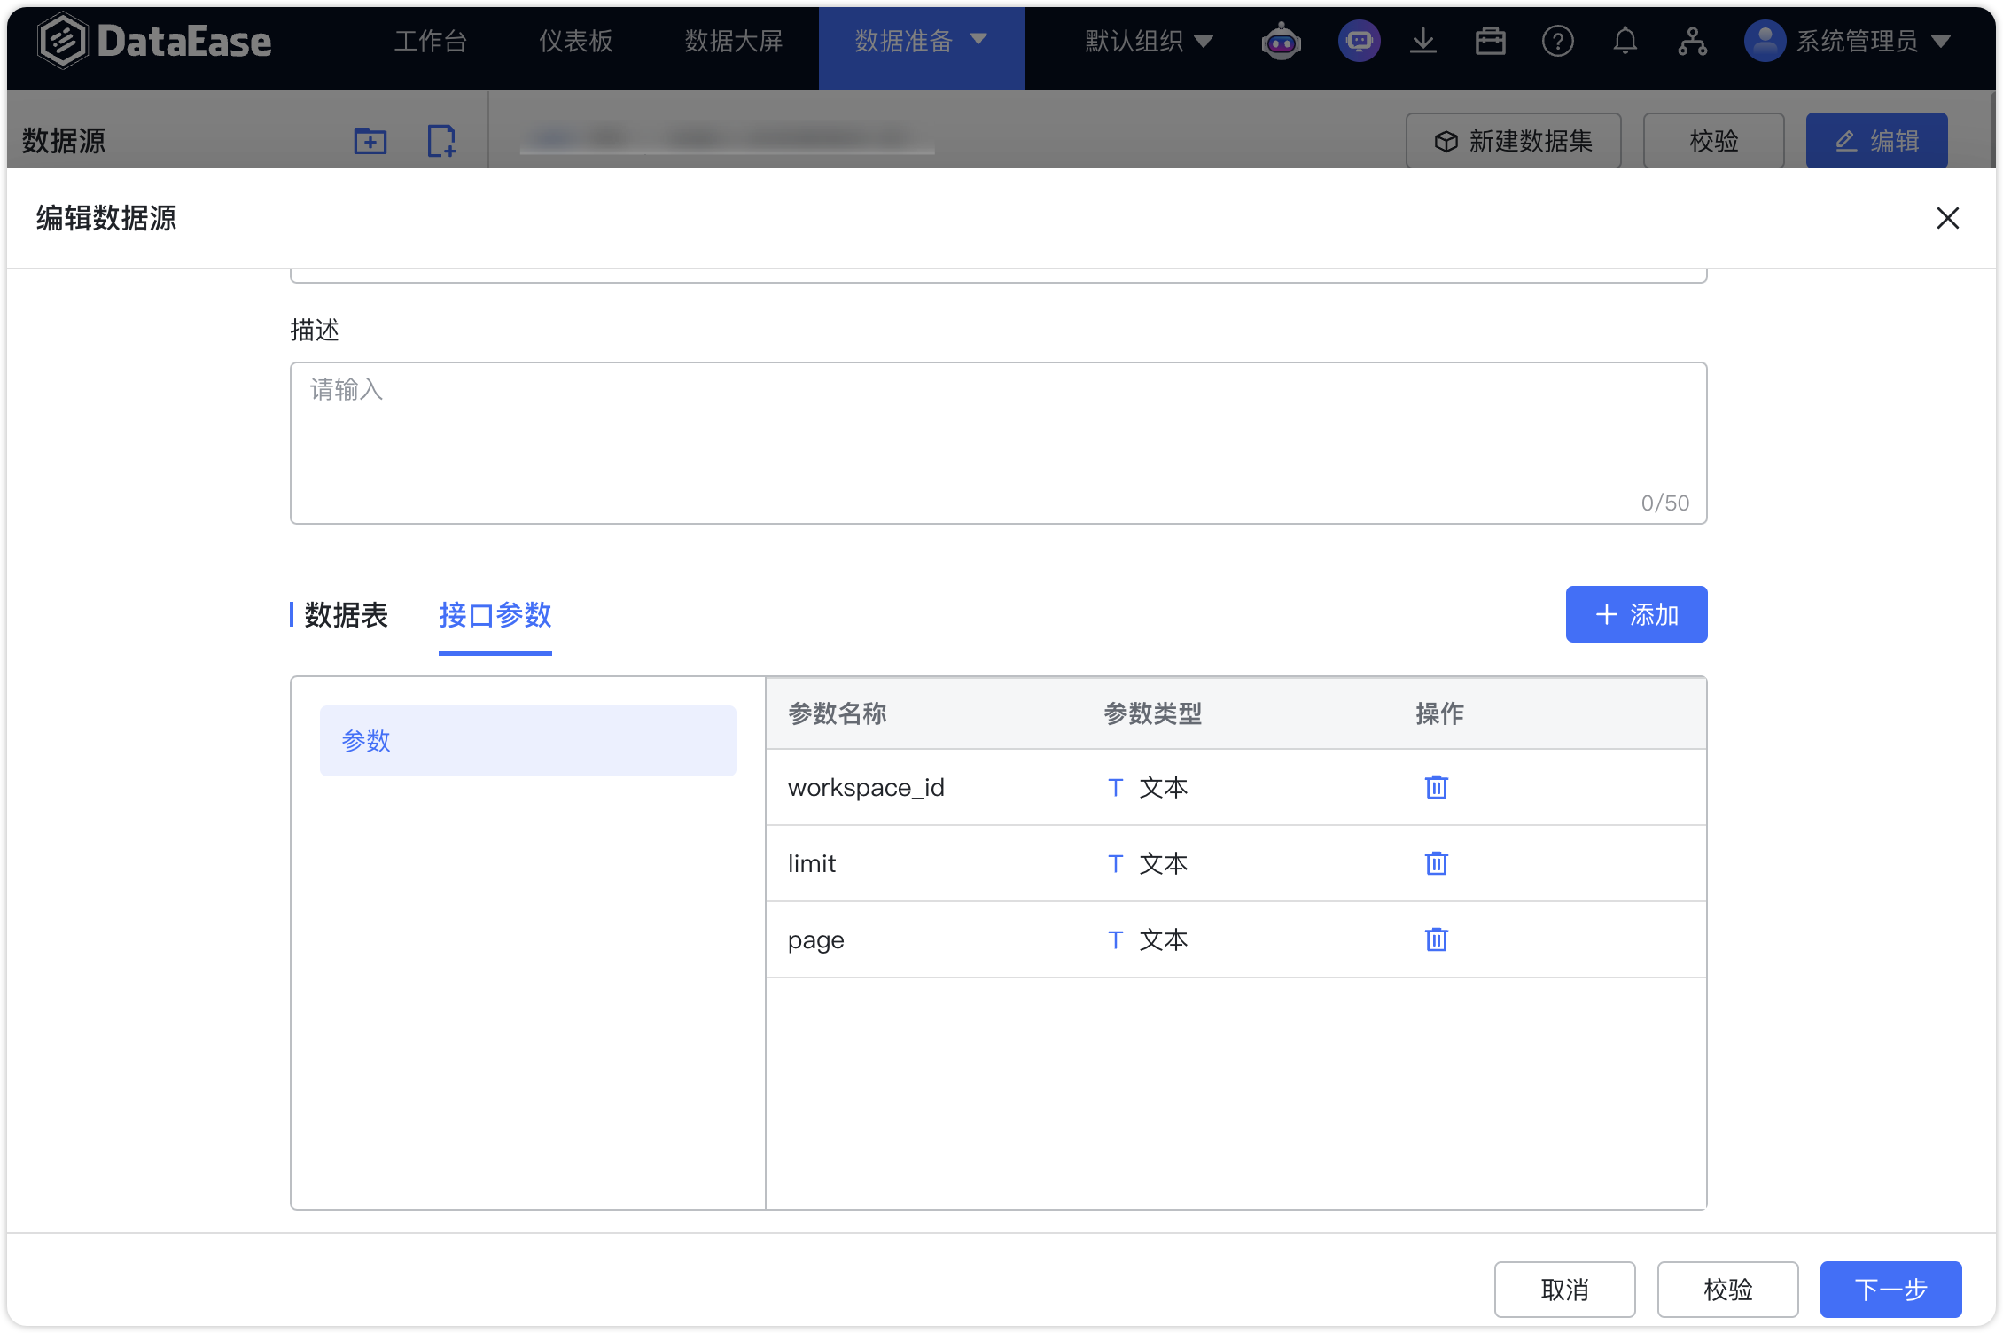Open the 仪表板 menu item
Screen dimensions: 2003x1333
coord(574,40)
